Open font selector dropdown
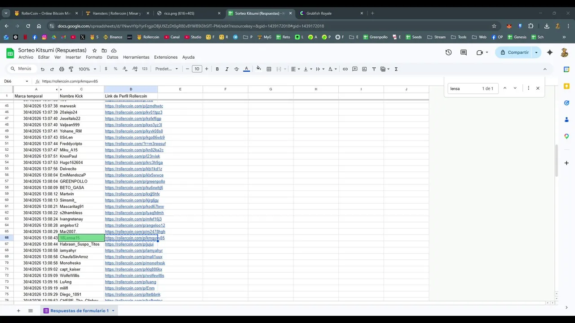Viewport: 575px width, 323px height. 167,69
